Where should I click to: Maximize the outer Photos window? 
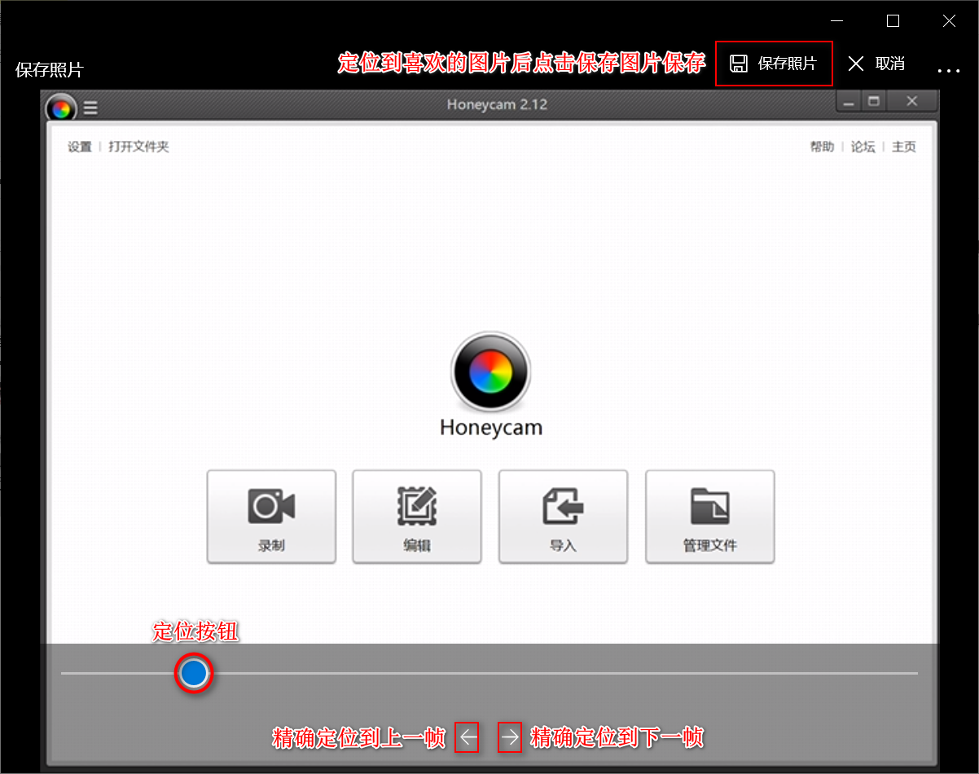click(x=893, y=21)
